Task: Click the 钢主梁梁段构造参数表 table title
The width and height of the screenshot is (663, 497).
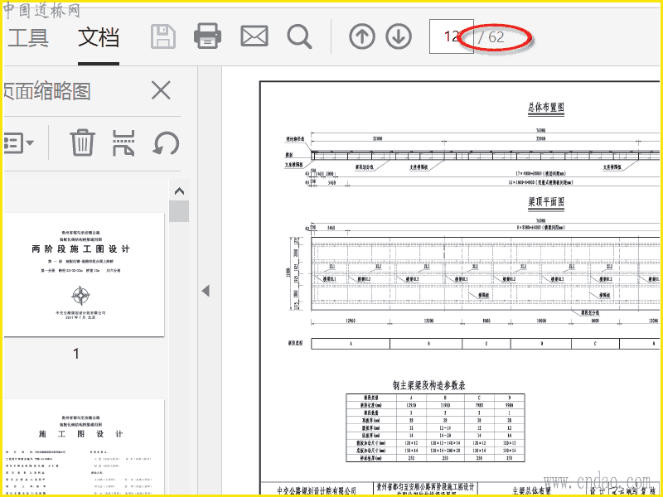Action: 429,385
